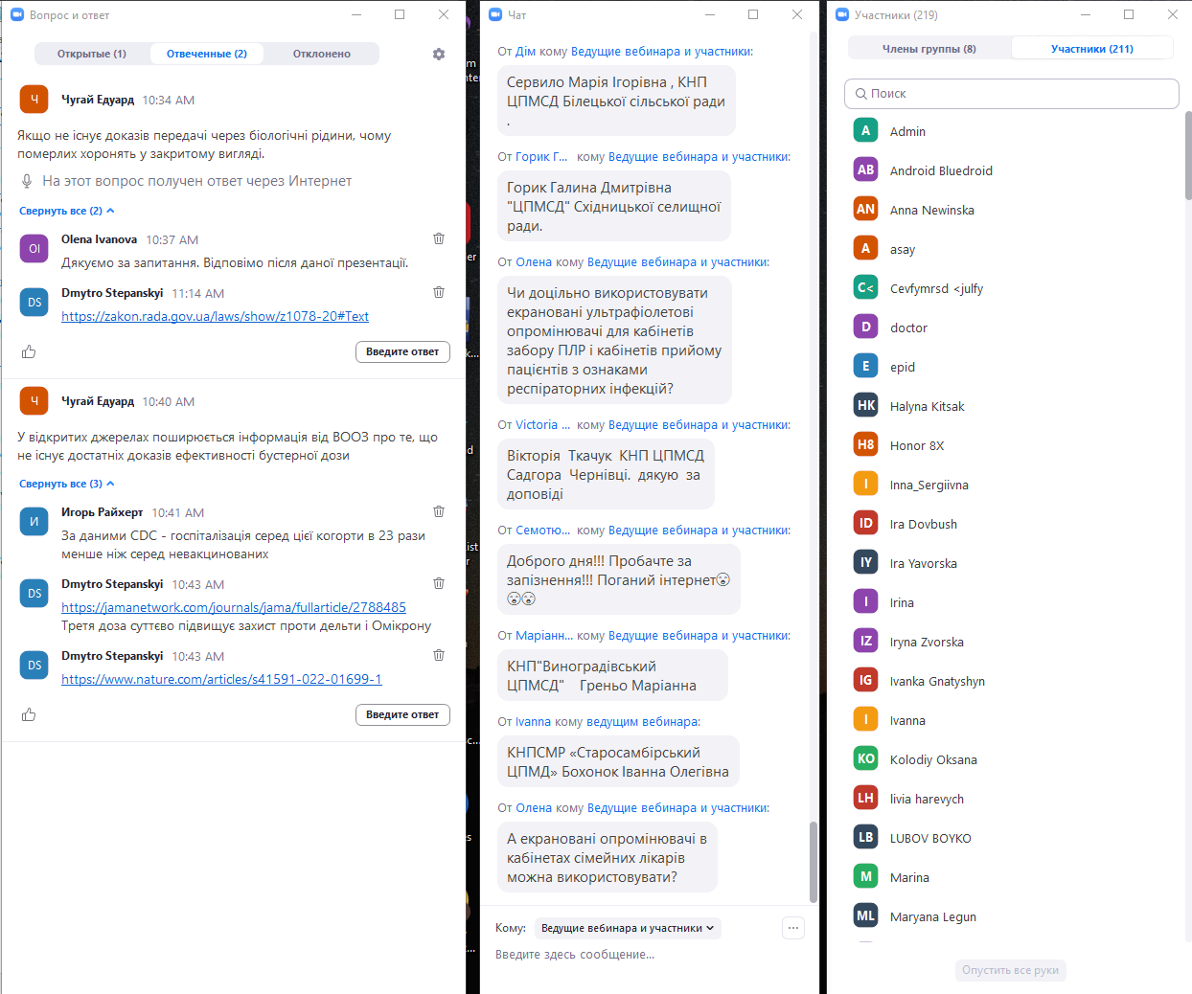Collapse all 3 answers of second question

pyautogui.click(x=66, y=484)
